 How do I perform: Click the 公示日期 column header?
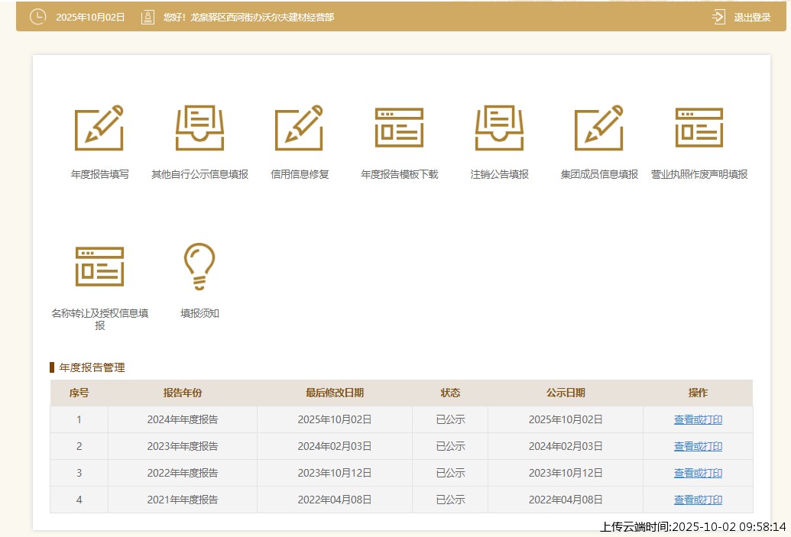point(566,393)
